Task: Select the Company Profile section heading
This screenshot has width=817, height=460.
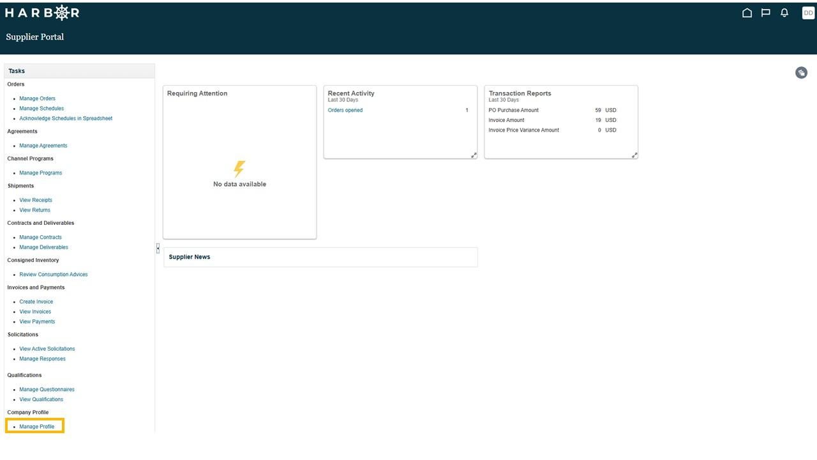Action: [28, 413]
